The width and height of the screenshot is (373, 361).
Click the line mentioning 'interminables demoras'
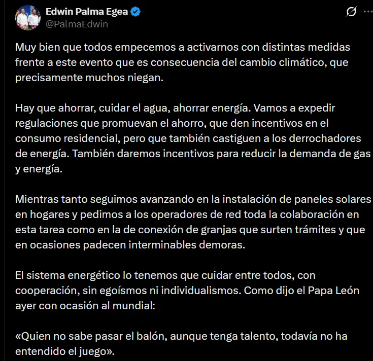130,245
